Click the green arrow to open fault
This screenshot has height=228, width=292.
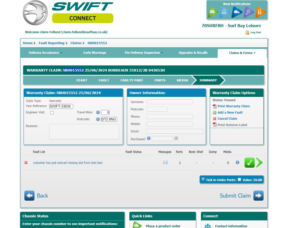(x=260, y=163)
